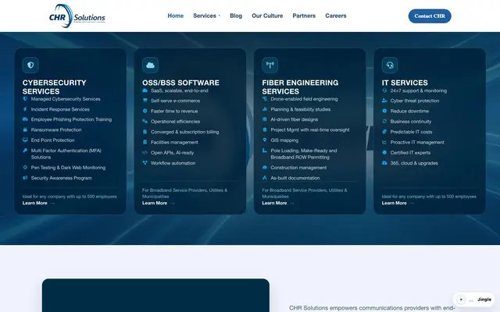Click map pin icon beside GIS mapping
The height and width of the screenshot is (312, 500).
coord(265,140)
